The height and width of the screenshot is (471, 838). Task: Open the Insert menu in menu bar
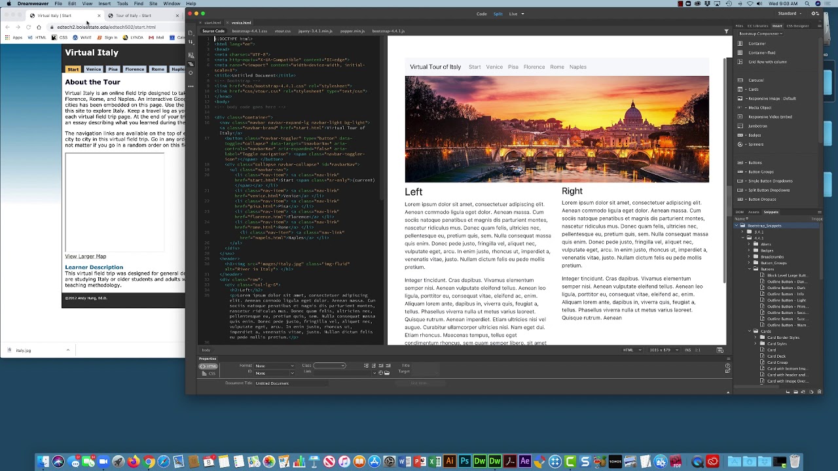[x=104, y=4]
